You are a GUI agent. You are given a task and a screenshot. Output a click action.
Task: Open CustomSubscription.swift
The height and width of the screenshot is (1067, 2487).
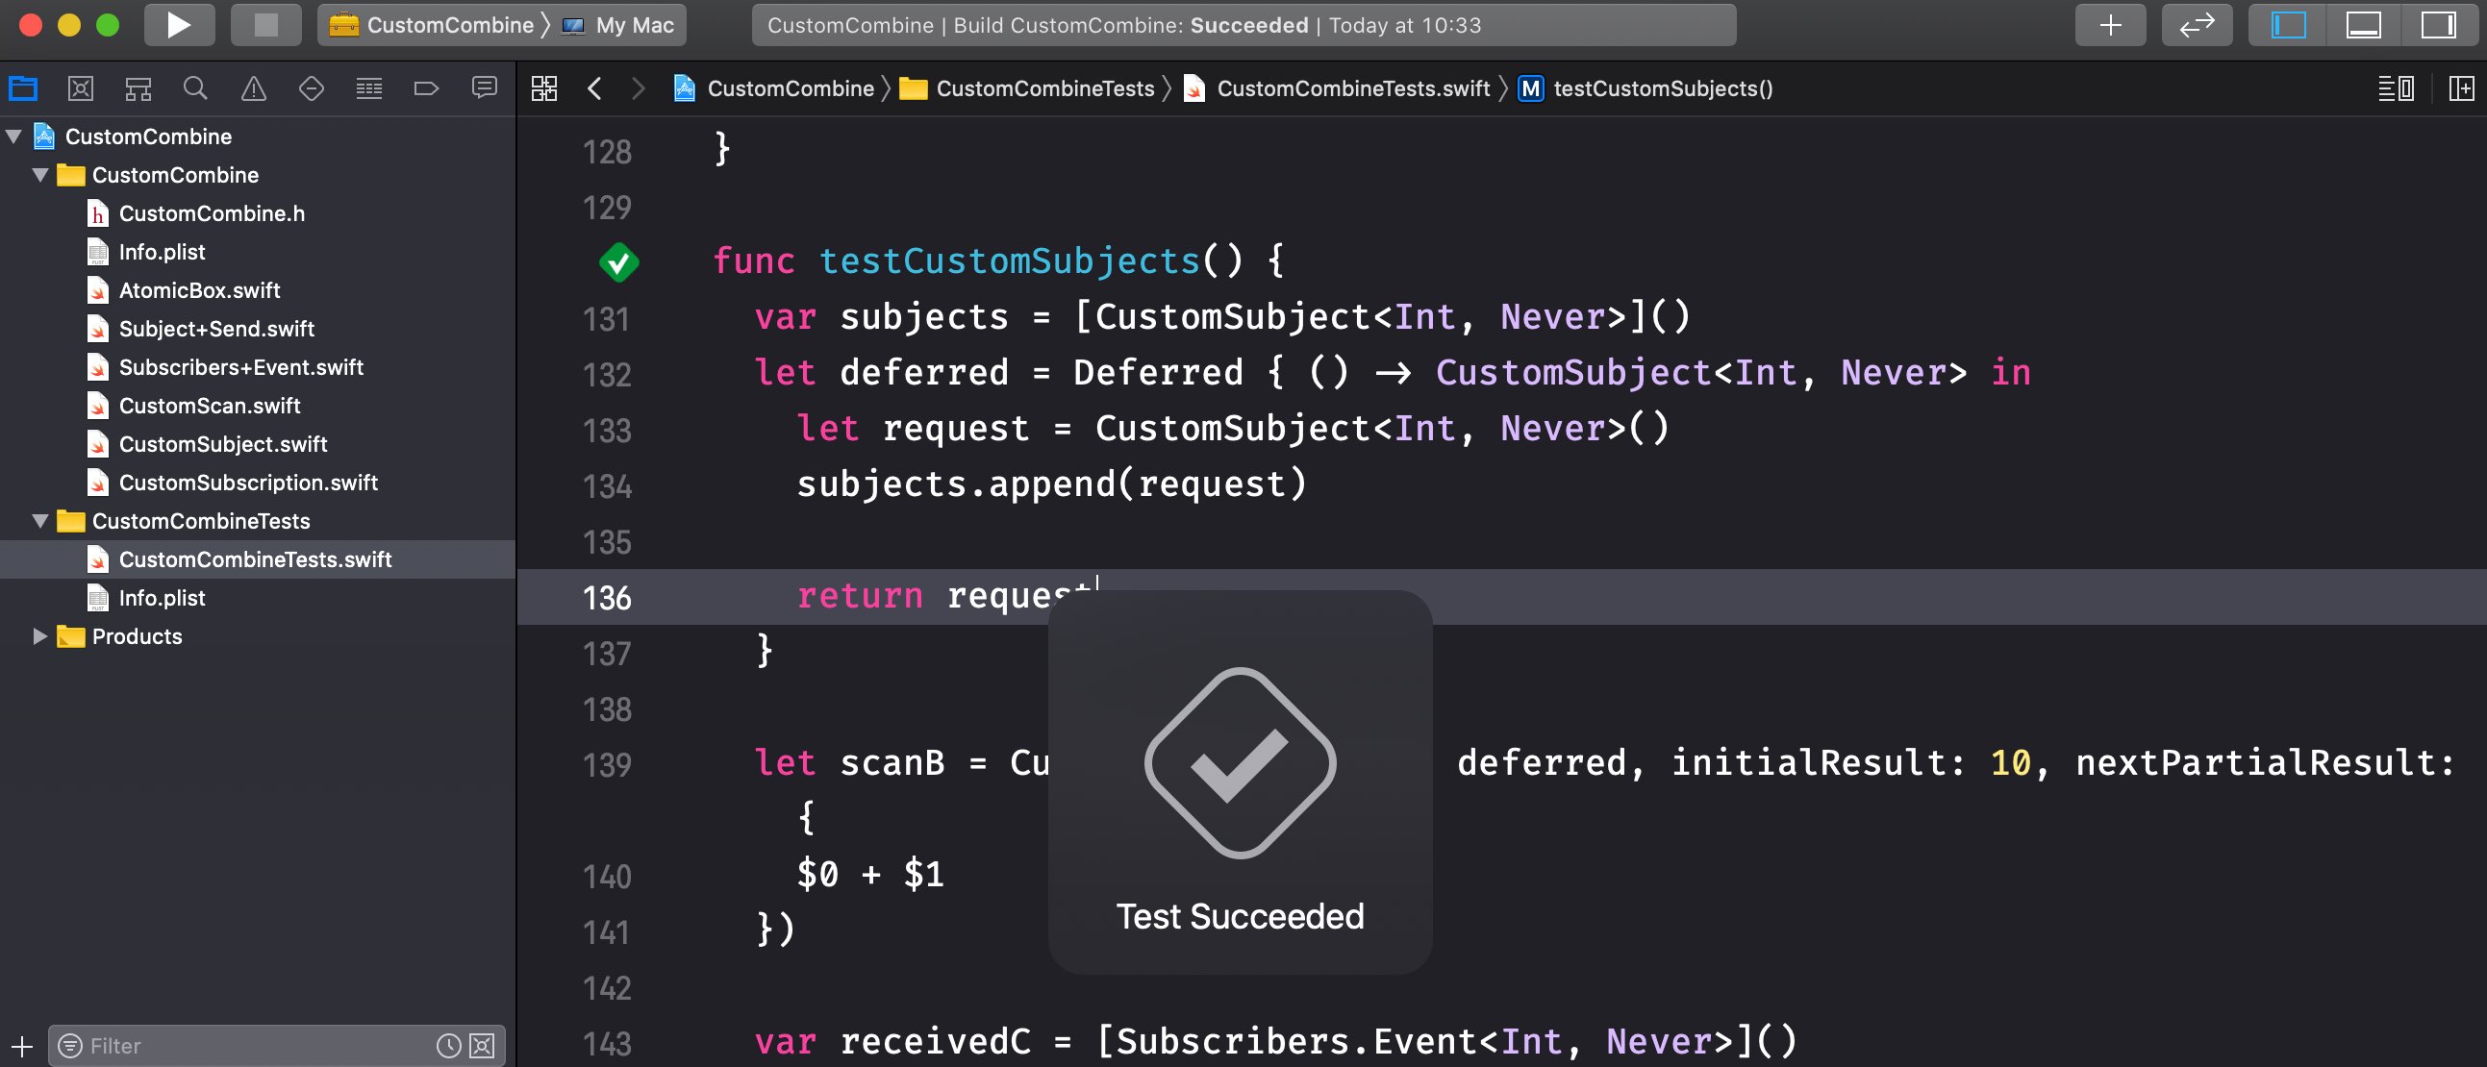coord(233,483)
